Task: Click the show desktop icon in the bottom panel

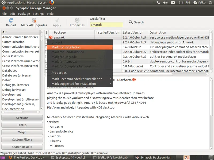Action: 2,158
